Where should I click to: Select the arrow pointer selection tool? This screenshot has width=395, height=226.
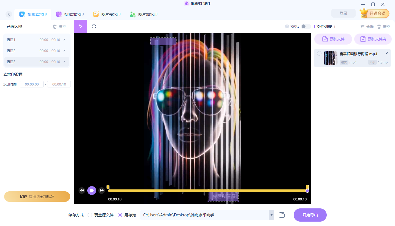(x=81, y=26)
